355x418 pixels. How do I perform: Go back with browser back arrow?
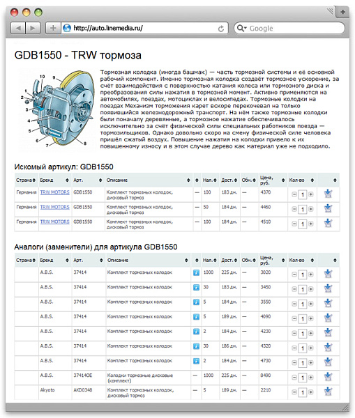pyautogui.click(x=18, y=28)
